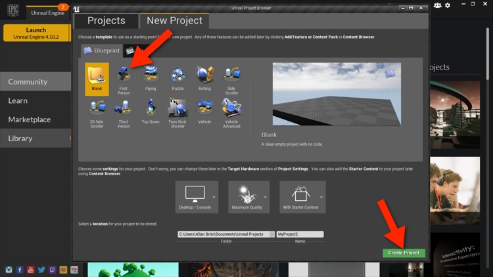
Task: Pick the Flying template
Action: tap(151, 79)
